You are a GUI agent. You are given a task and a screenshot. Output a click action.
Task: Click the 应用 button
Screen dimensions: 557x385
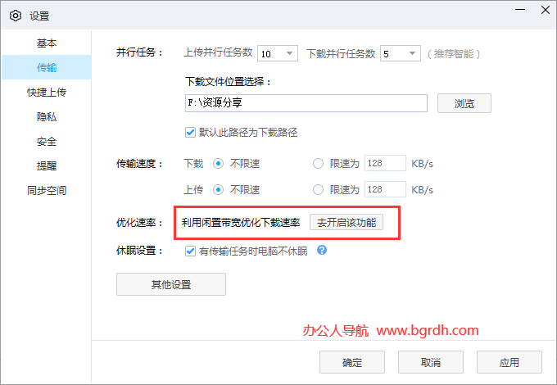click(x=509, y=362)
